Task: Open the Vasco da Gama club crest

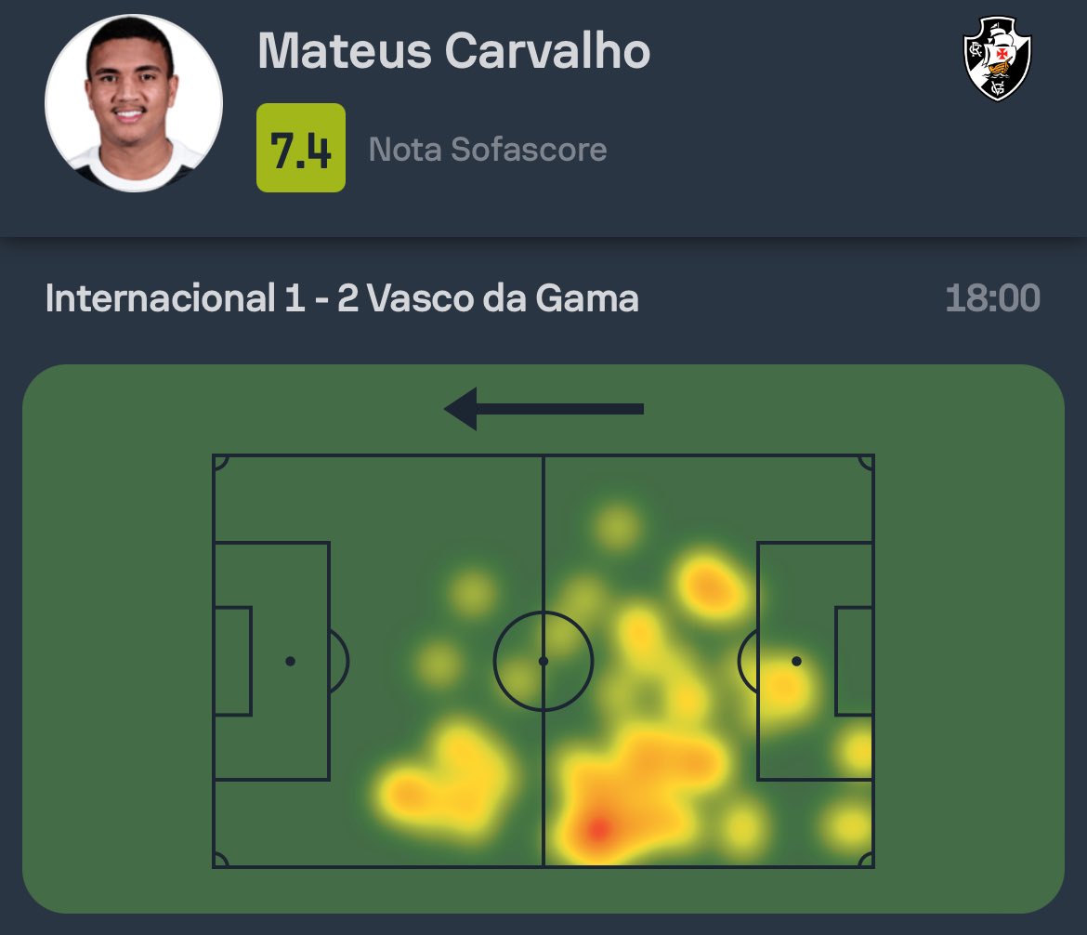Action: tap(998, 58)
